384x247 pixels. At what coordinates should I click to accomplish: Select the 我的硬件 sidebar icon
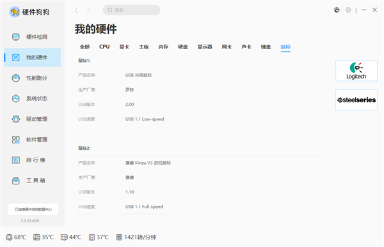[15, 57]
